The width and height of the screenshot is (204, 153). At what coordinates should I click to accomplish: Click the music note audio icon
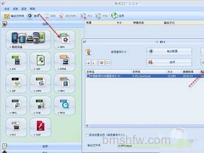pyautogui.click(x=4, y=146)
